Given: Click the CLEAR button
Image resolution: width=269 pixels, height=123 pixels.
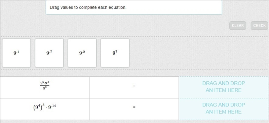Looking at the screenshot, I should click(238, 26).
